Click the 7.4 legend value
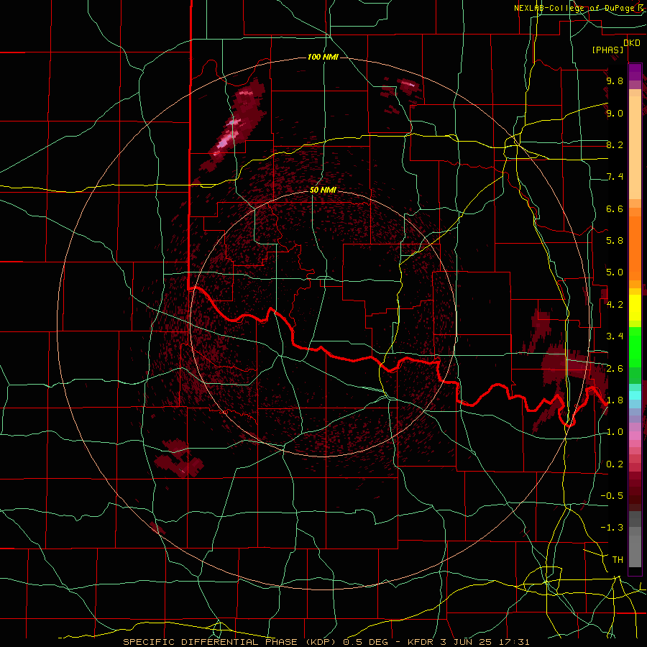 coord(615,177)
